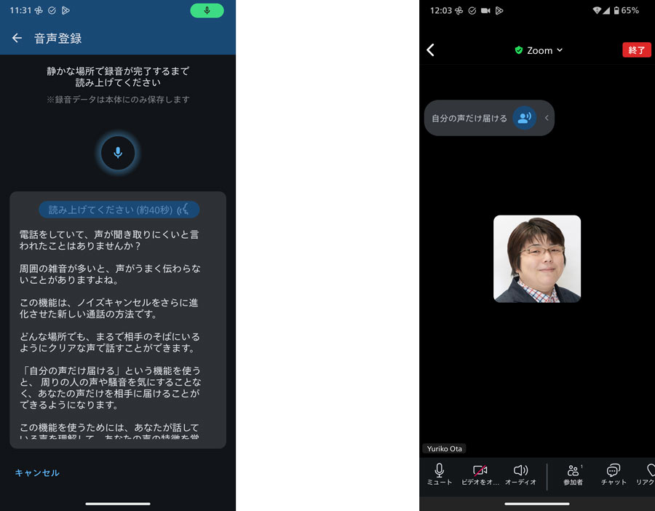Select Yuriko Ota's profile photo
Image resolution: width=655 pixels, height=511 pixels.
click(537, 258)
